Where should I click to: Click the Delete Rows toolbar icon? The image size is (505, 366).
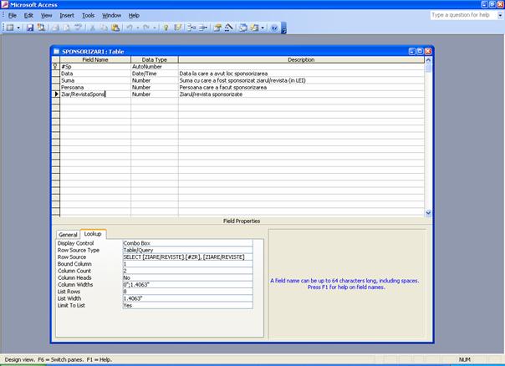click(x=202, y=28)
